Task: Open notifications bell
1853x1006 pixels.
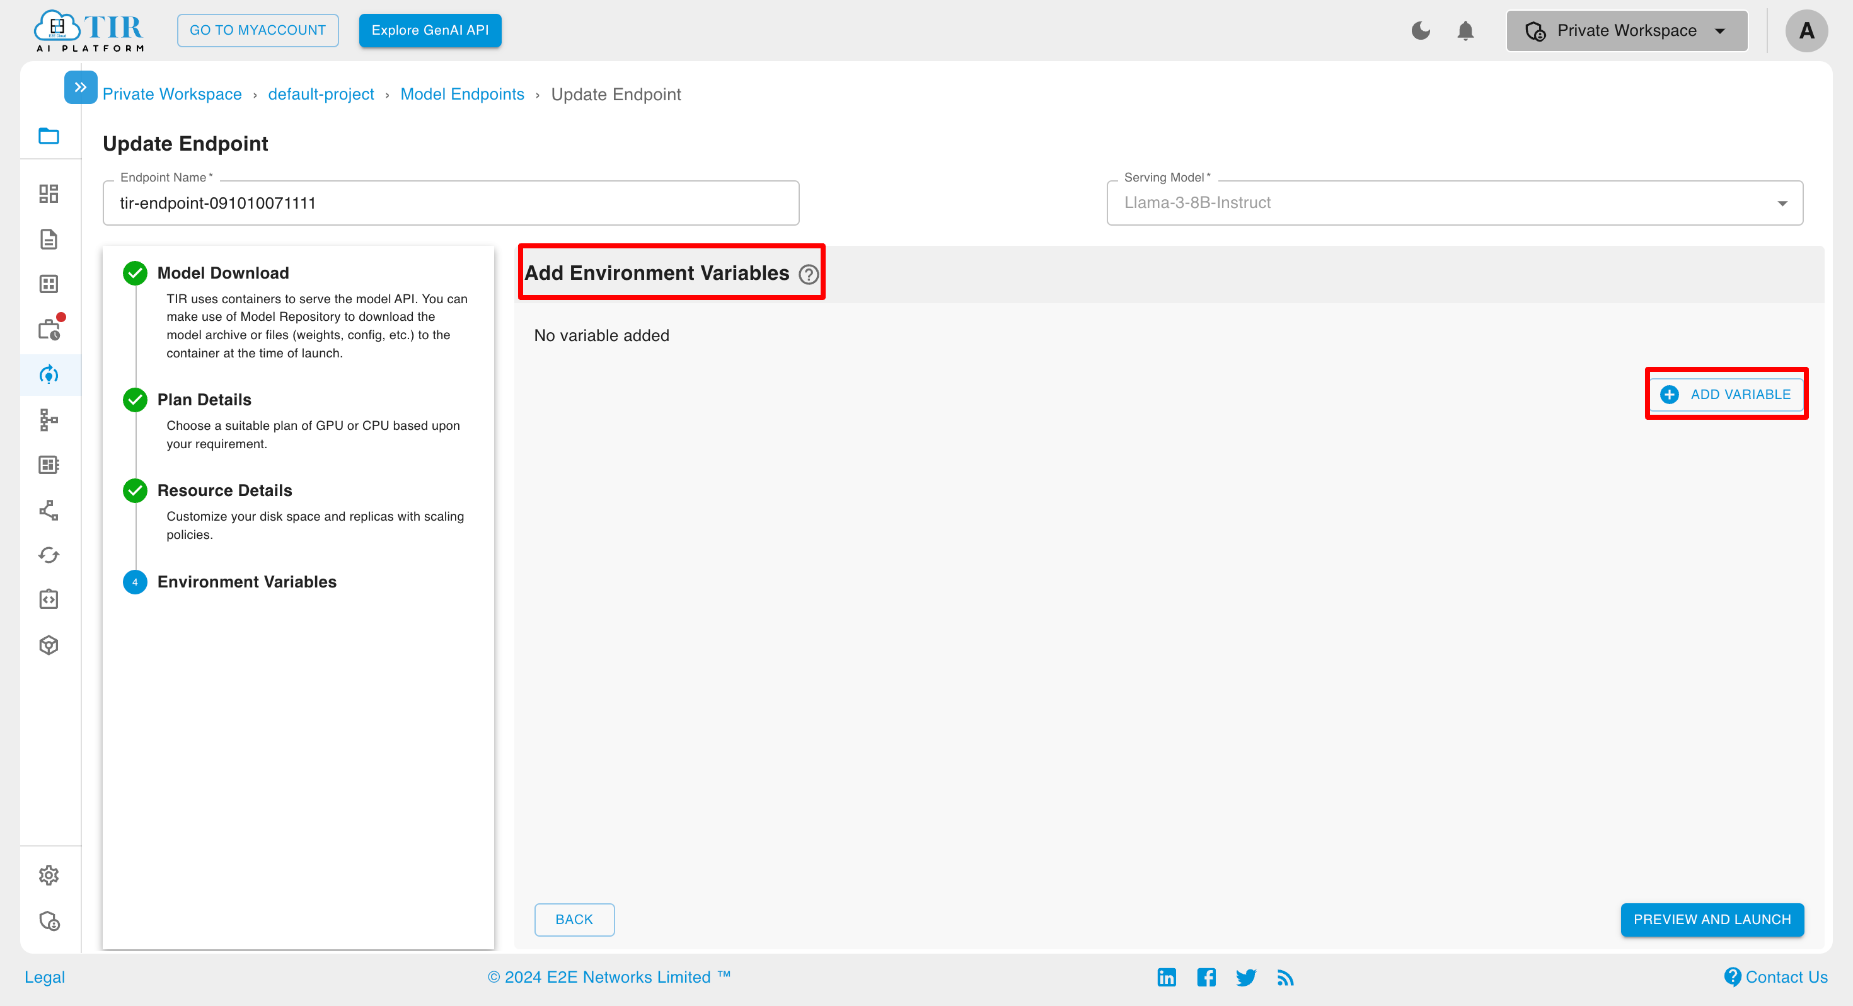Action: (x=1465, y=31)
